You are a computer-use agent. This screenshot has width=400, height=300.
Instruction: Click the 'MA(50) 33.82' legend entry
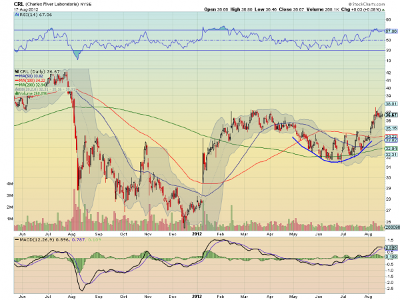(31, 76)
